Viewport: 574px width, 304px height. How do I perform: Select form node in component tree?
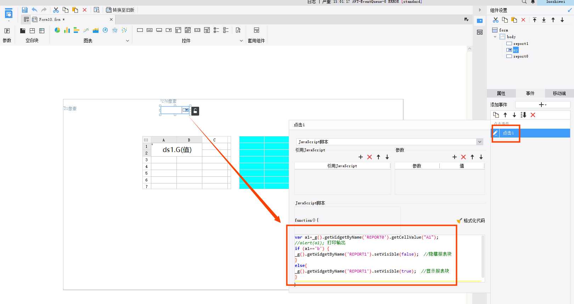(500, 30)
